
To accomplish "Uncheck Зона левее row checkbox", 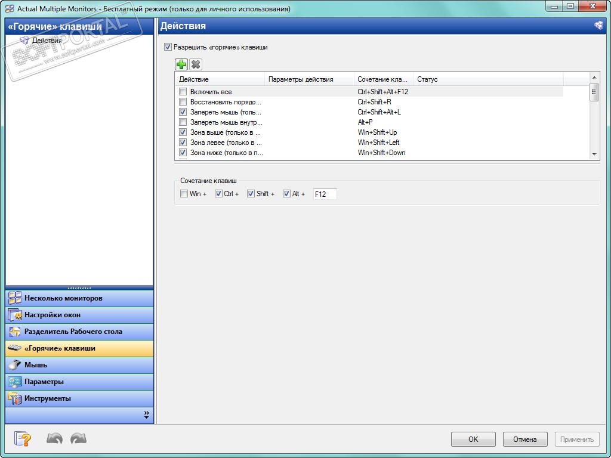I will click(x=183, y=143).
